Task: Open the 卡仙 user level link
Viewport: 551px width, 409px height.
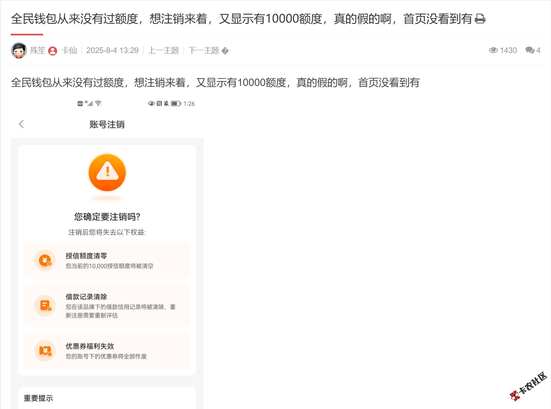Action: pos(69,50)
